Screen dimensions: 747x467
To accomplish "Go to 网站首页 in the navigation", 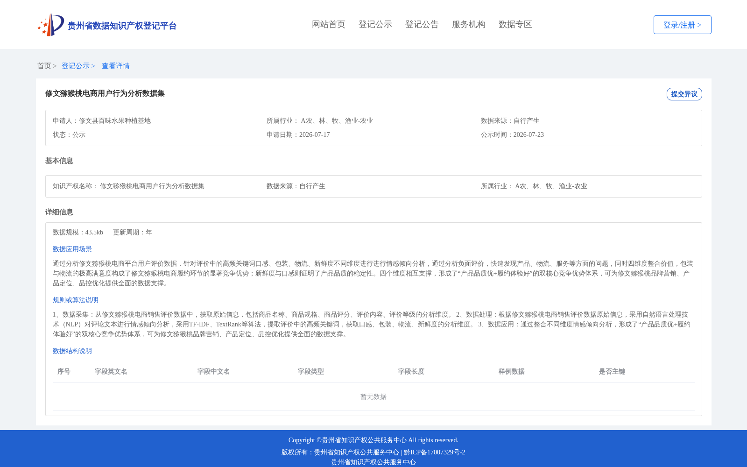I will point(329,24).
